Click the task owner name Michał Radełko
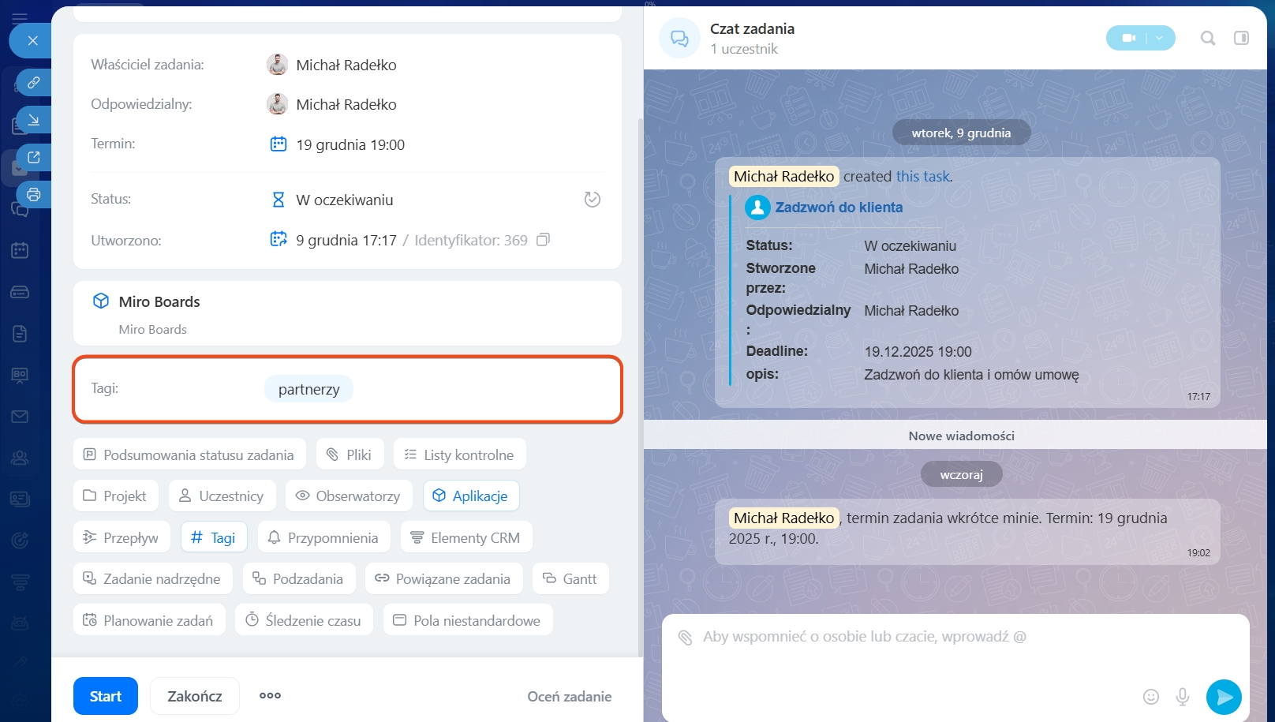This screenshot has height=722, width=1275. point(346,65)
